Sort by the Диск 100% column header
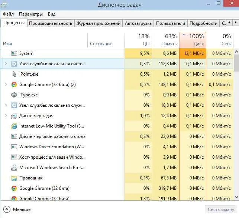Image resolution: width=239 pixels, height=218 pixels. click(193, 40)
